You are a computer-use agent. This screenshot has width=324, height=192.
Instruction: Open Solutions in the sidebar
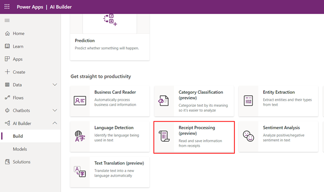(21, 162)
